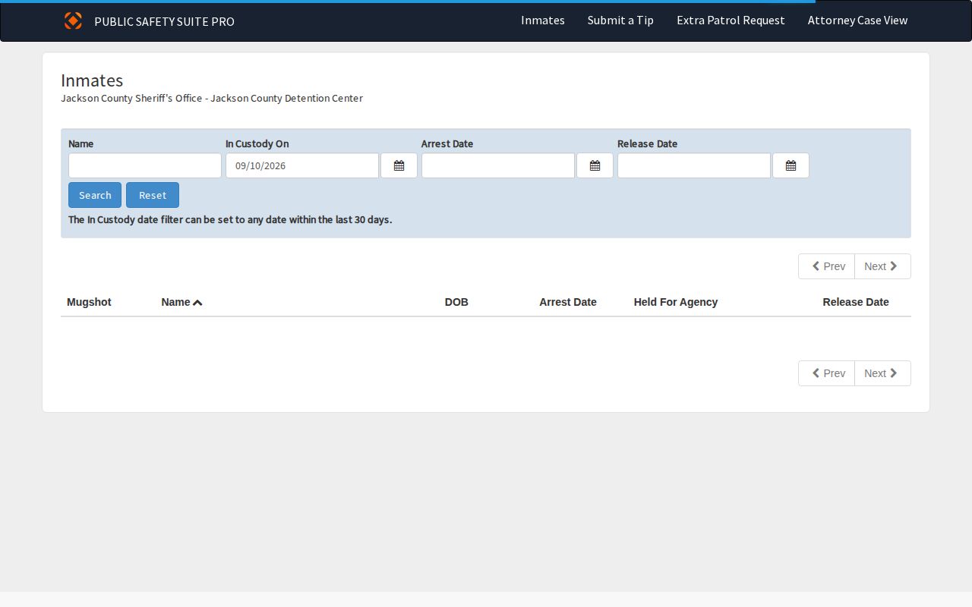The width and height of the screenshot is (972, 607).
Task: Click the Arrest Date column header
Action: (x=568, y=302)
